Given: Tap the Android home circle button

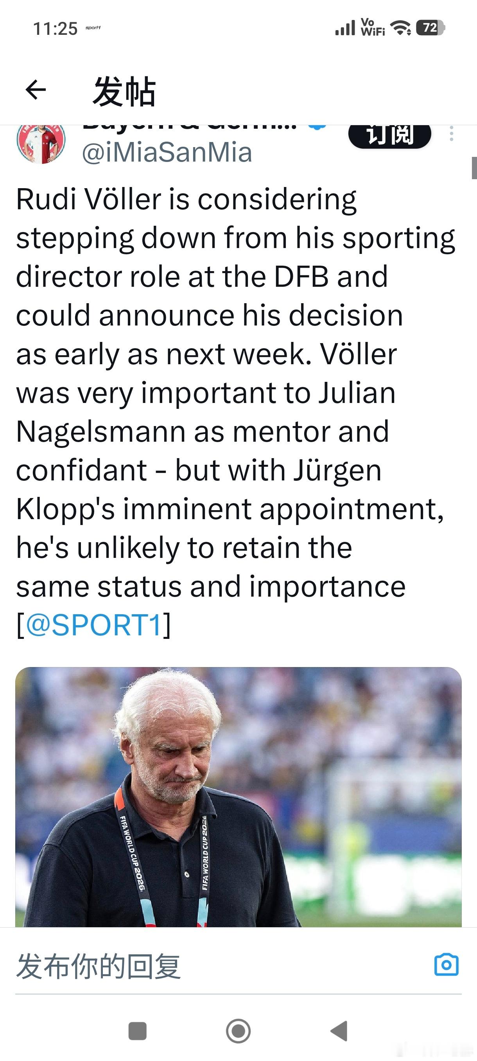Looking at the screenshot, I should tap(238, 1031).
